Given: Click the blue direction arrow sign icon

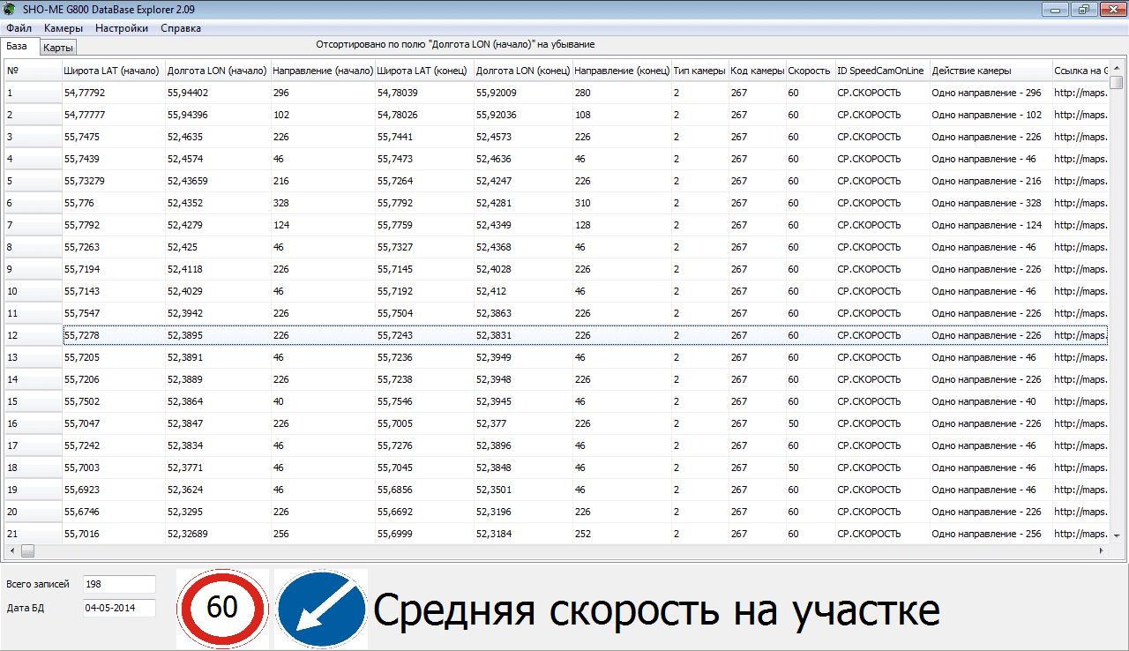Looking at the screenshot, I should pos(321,609).
